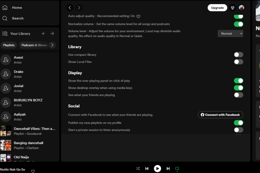260x173 pixels.
Task: Open the friends activity panel
Action: 232,8
